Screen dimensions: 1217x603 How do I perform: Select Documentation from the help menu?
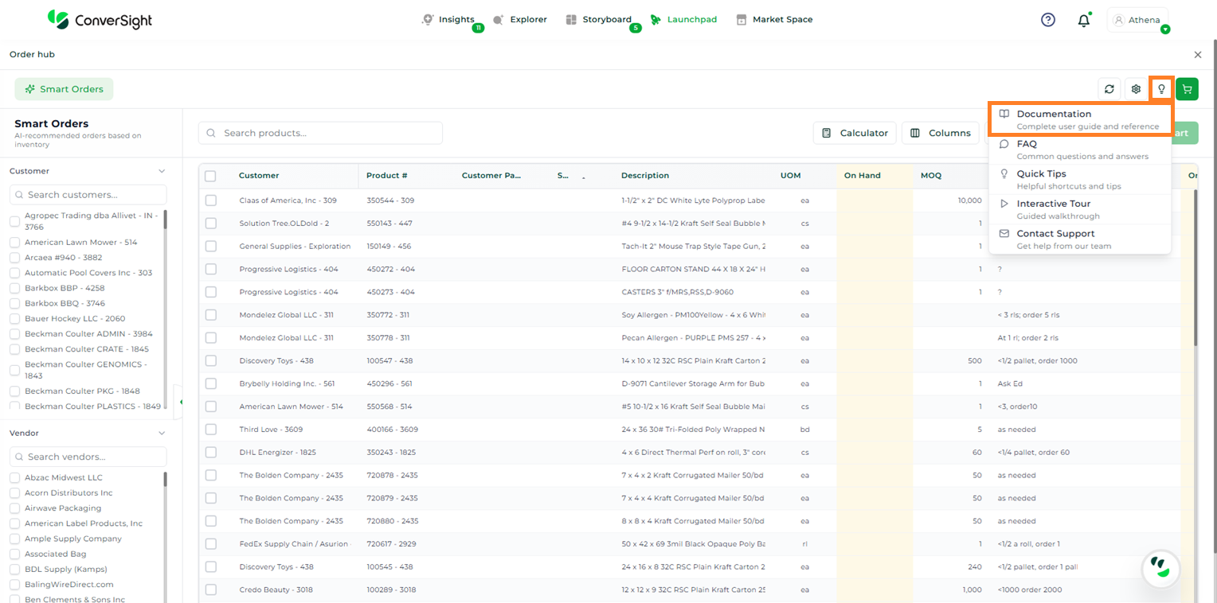[x=1079, y=119]
